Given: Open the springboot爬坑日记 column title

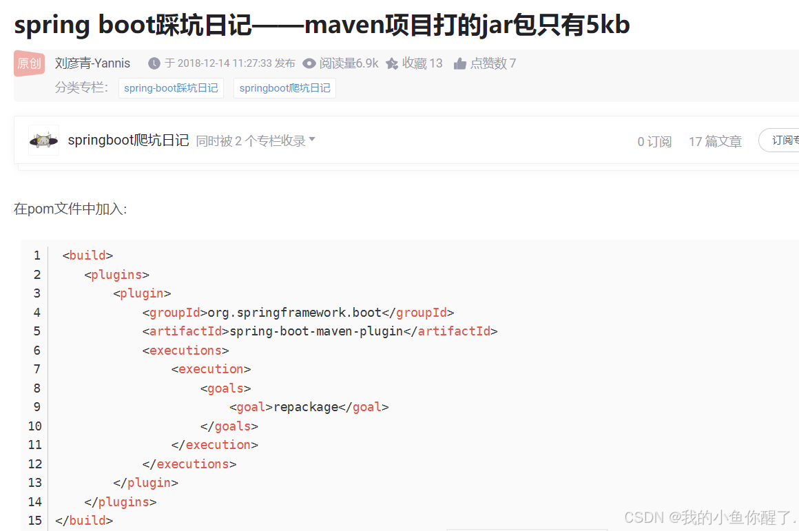Looking at the screenshot, I should [x=128, y=140].
